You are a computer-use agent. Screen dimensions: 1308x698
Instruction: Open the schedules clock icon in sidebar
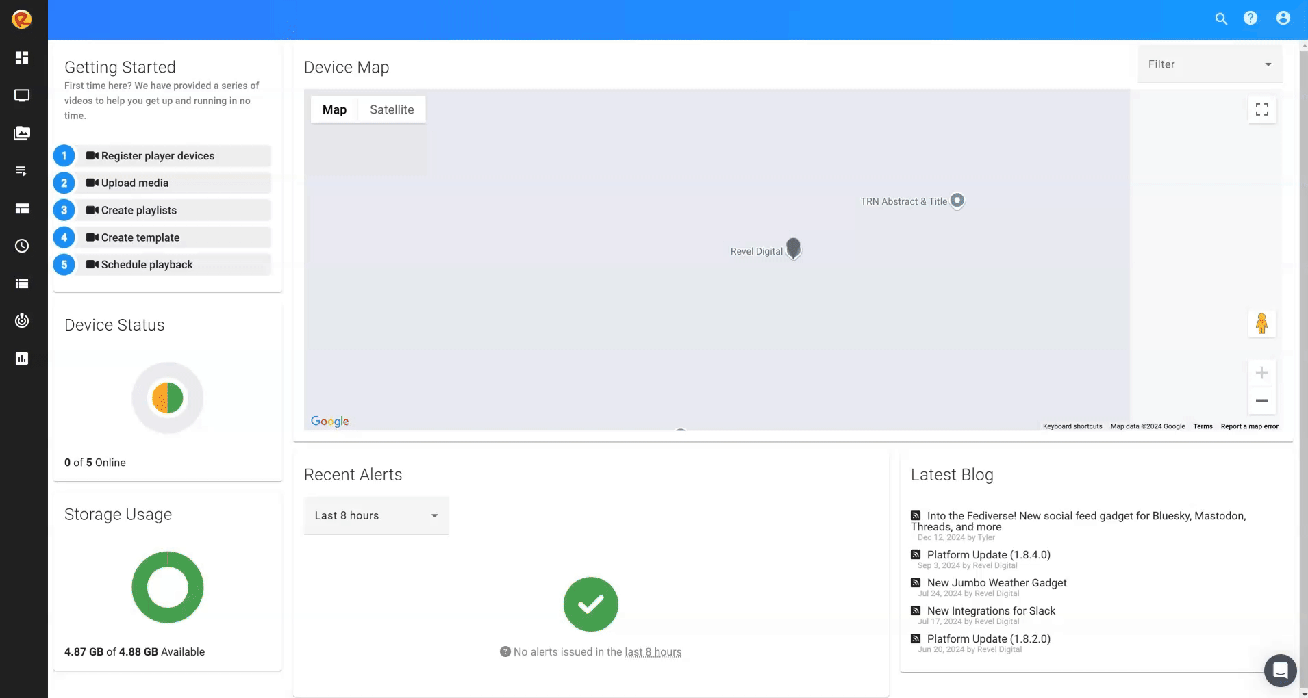click(x=22, y=246)
